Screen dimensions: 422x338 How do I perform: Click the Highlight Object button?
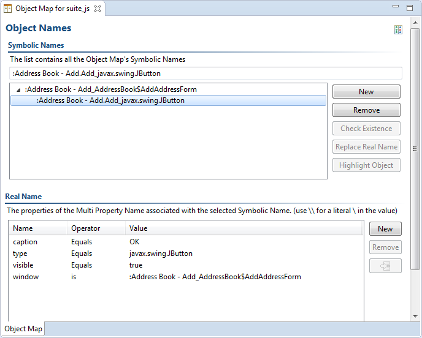[x=366, y=165]
